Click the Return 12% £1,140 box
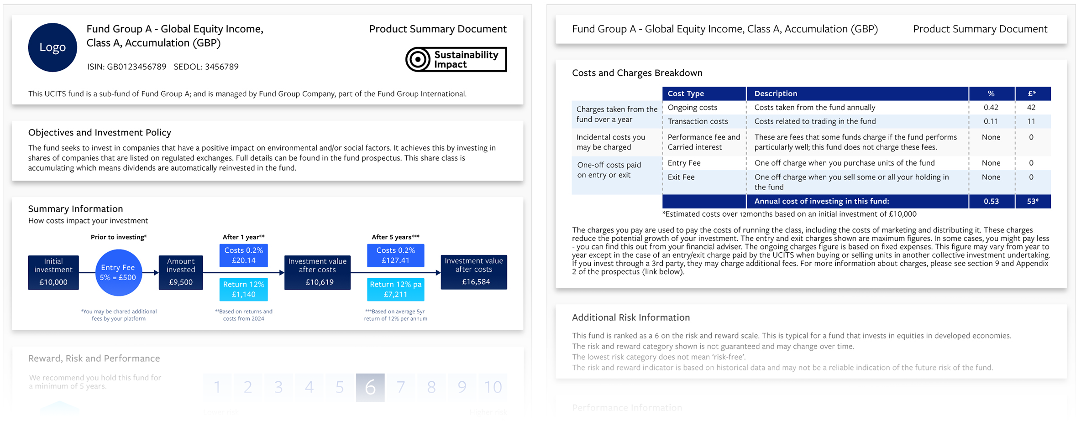Viewport: 1081px width, 421px height. 243,289
